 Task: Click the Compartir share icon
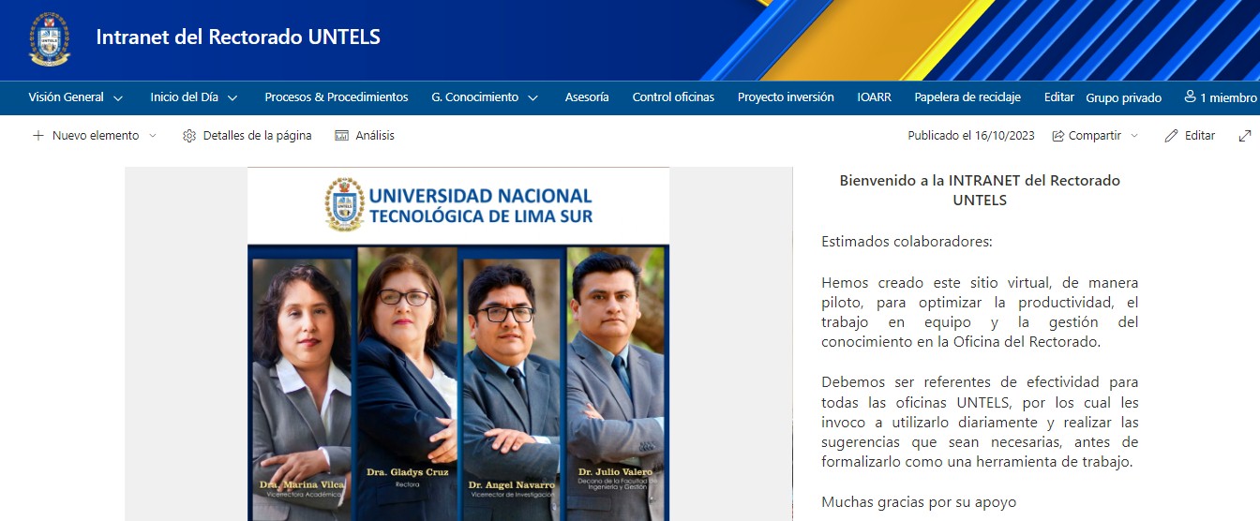click(1058, 136)
